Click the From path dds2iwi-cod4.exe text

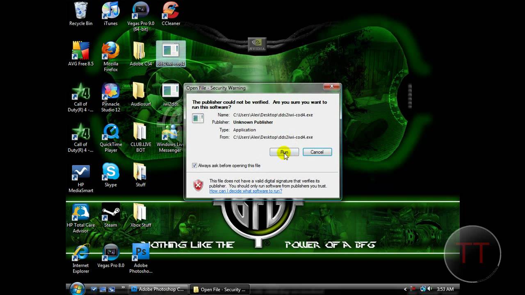(x=273, y=137)
